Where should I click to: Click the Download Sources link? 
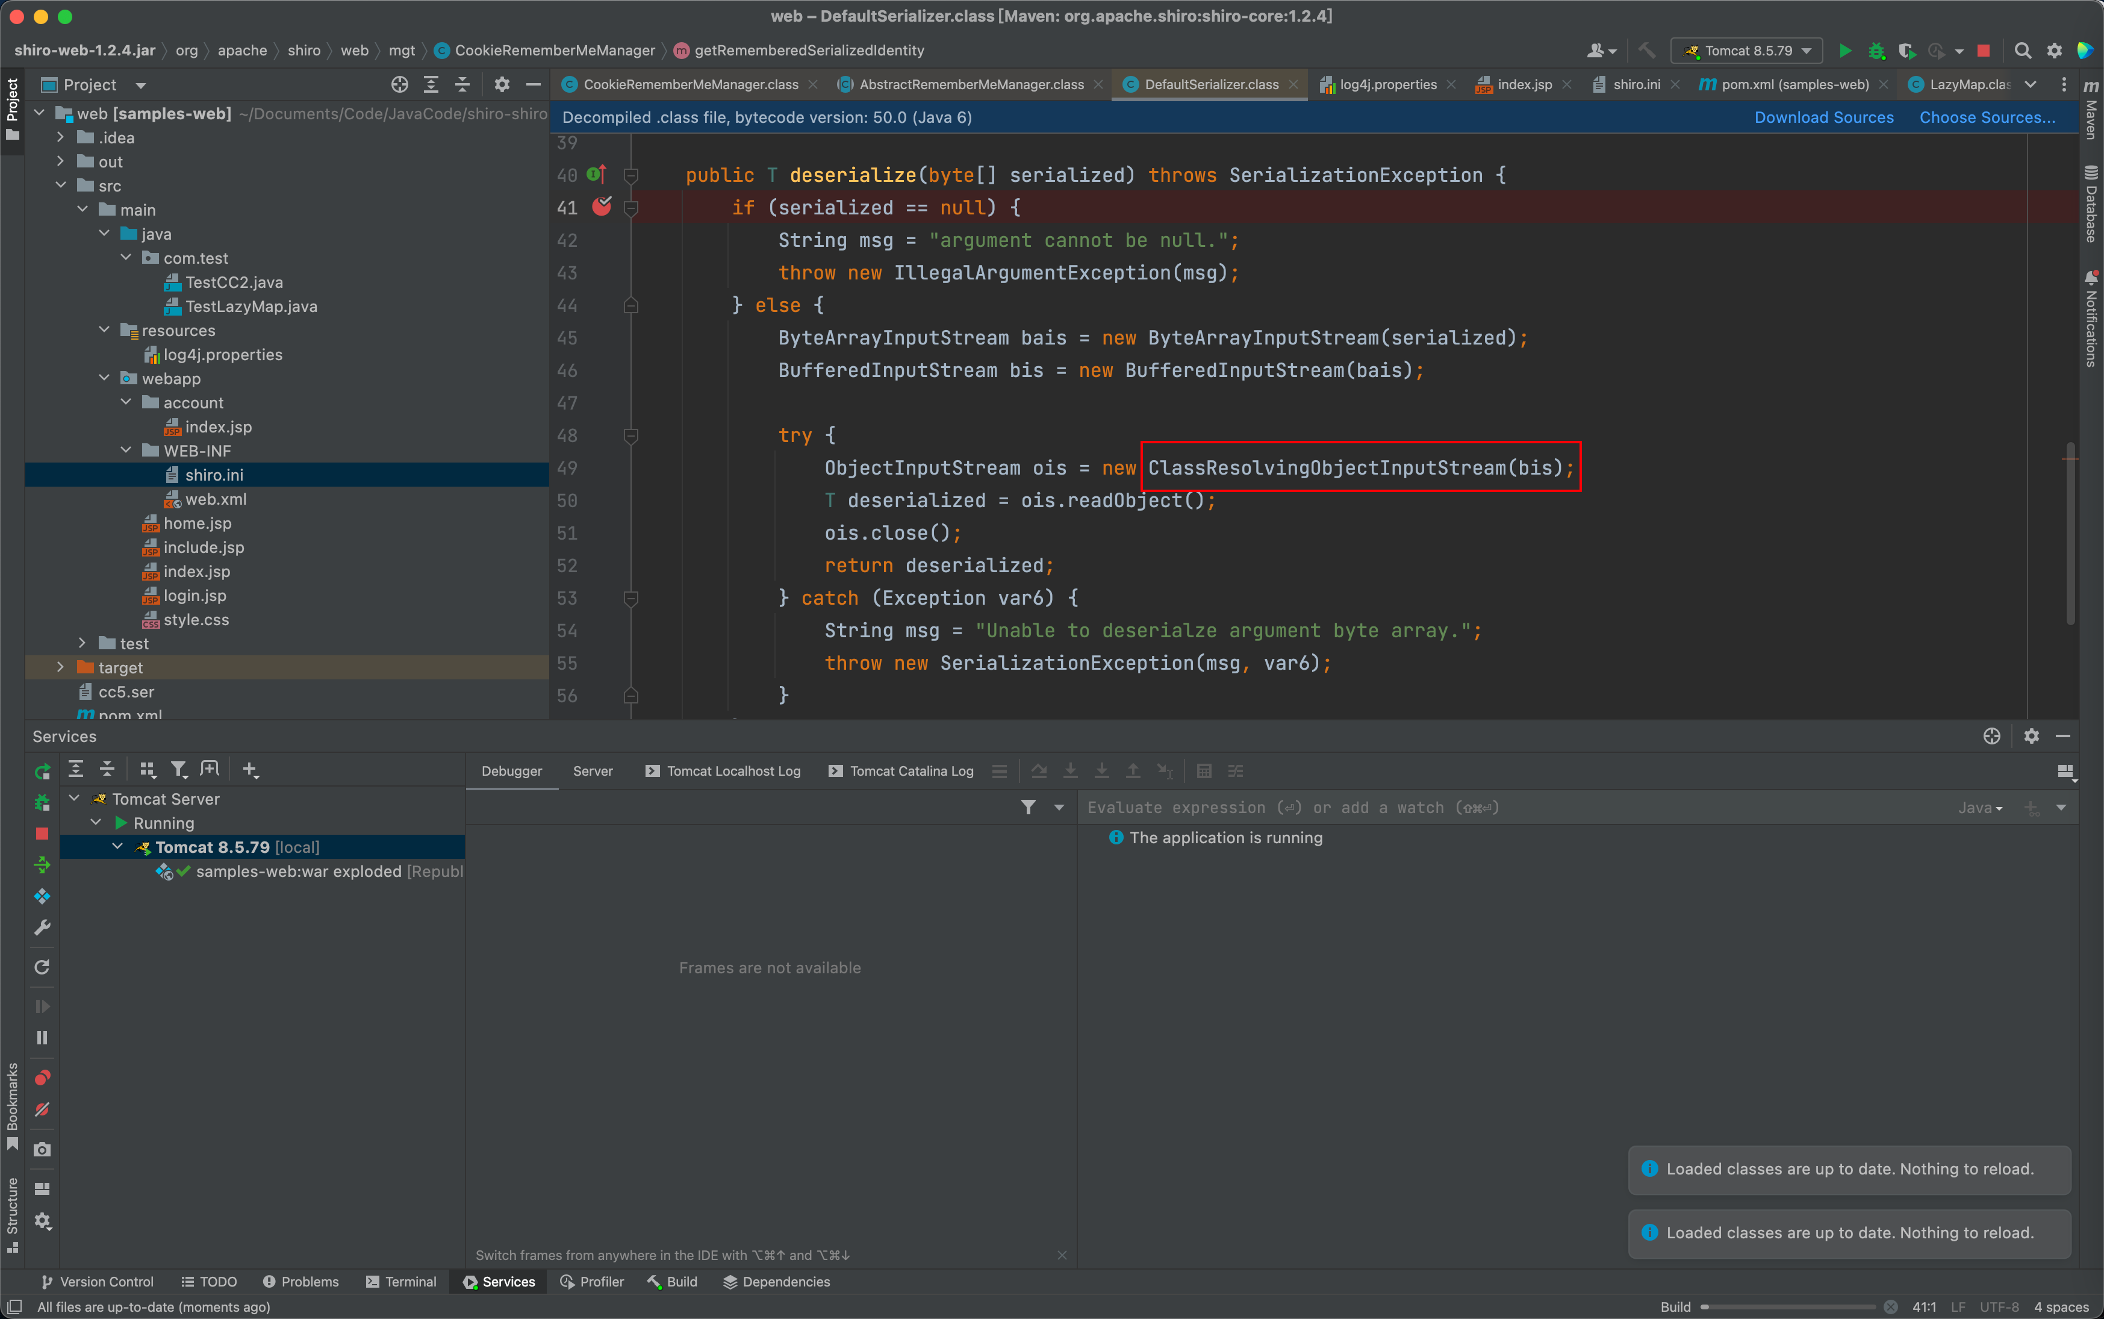(x=1823, y=118)
